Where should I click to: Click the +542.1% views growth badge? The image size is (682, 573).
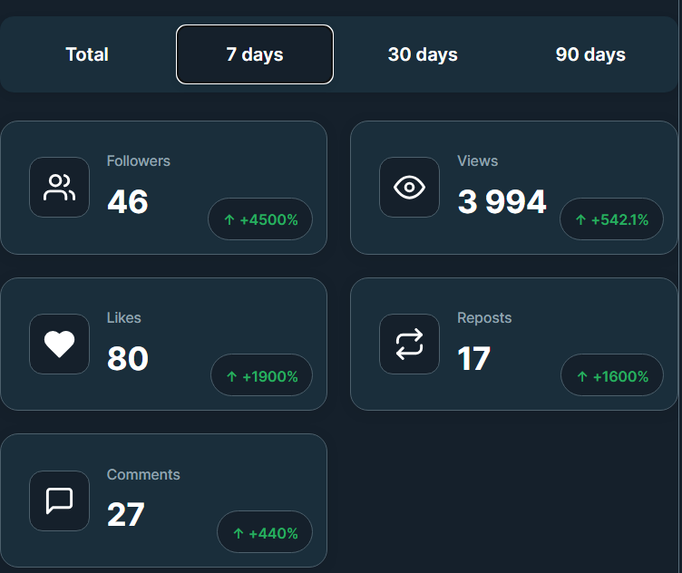pyautogui.click(x=611, y=219)
